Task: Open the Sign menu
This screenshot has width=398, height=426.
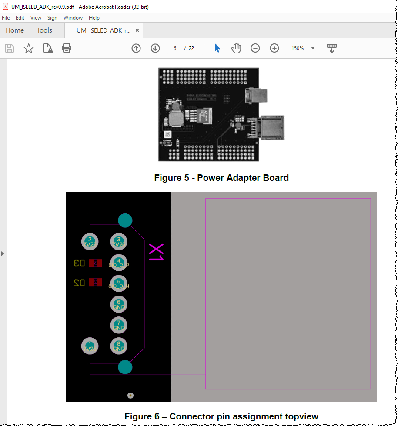Action: [x=52, y=17]
